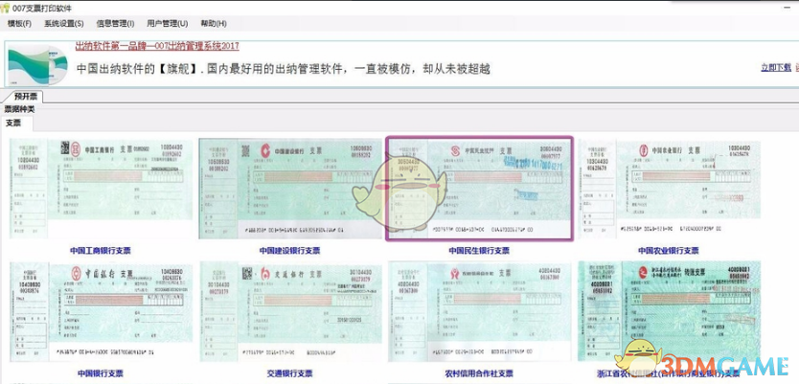Click the 农村信用合作社支票 label
The height and width of the screenshot is (384, 799).
479,373
